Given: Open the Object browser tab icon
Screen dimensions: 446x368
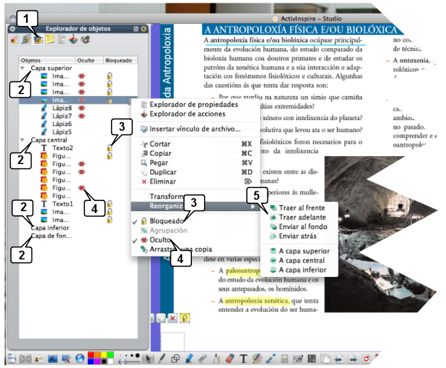Looking at the screenshot, I should (39, 40).
